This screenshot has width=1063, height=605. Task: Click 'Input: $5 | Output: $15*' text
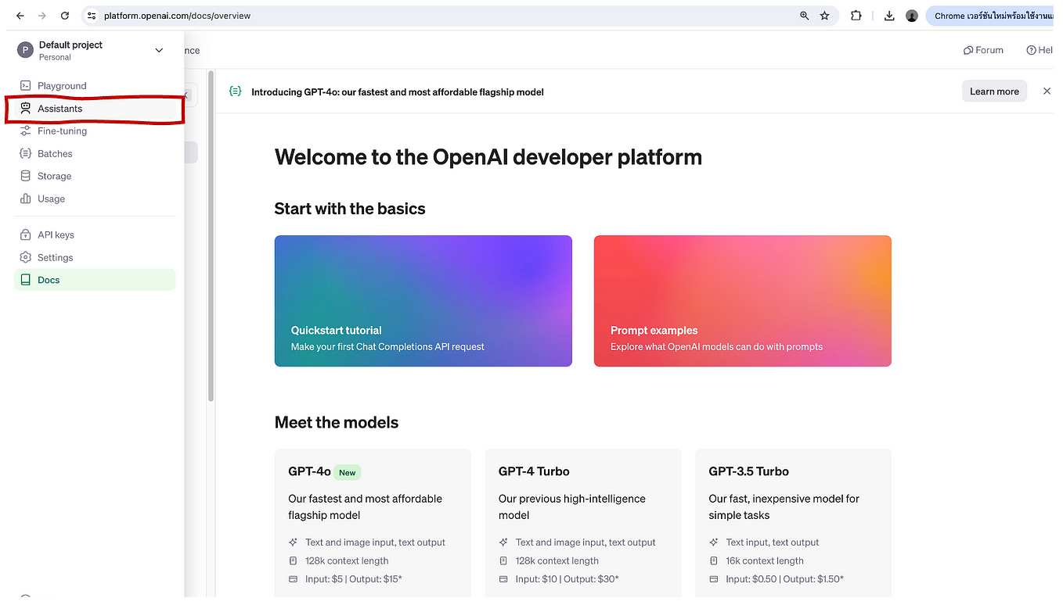354,579
